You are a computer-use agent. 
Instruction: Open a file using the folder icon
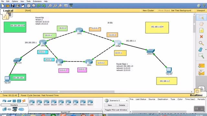[8, 6]
